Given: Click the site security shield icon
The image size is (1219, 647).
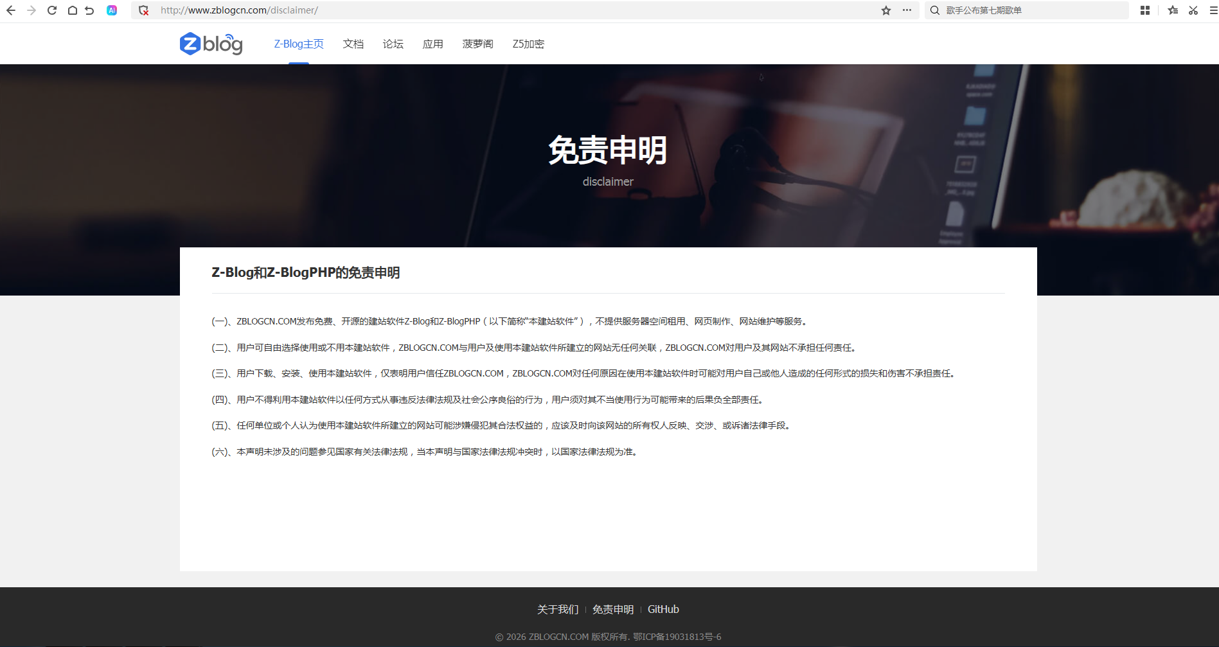Looking at the screenshot, I should (144, 10).
